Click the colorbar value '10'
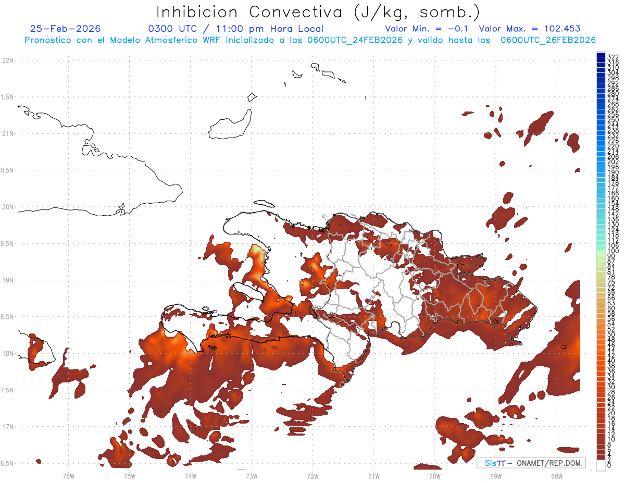This screenshot has width=625, height=483. [x=611, y=439]
